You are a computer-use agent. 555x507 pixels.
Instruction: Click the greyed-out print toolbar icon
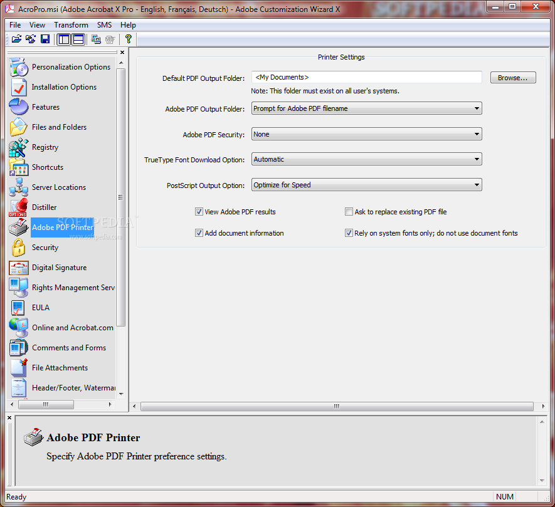pyautogui.click(x=110, y=39)
